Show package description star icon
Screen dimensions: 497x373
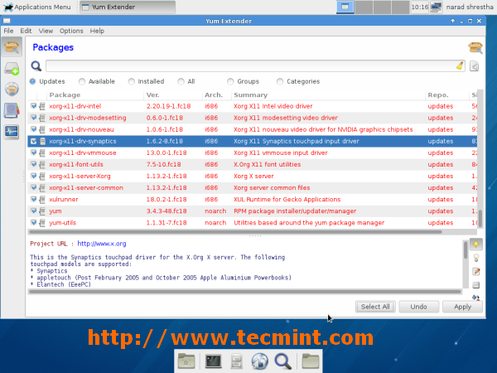click(475, 244)
